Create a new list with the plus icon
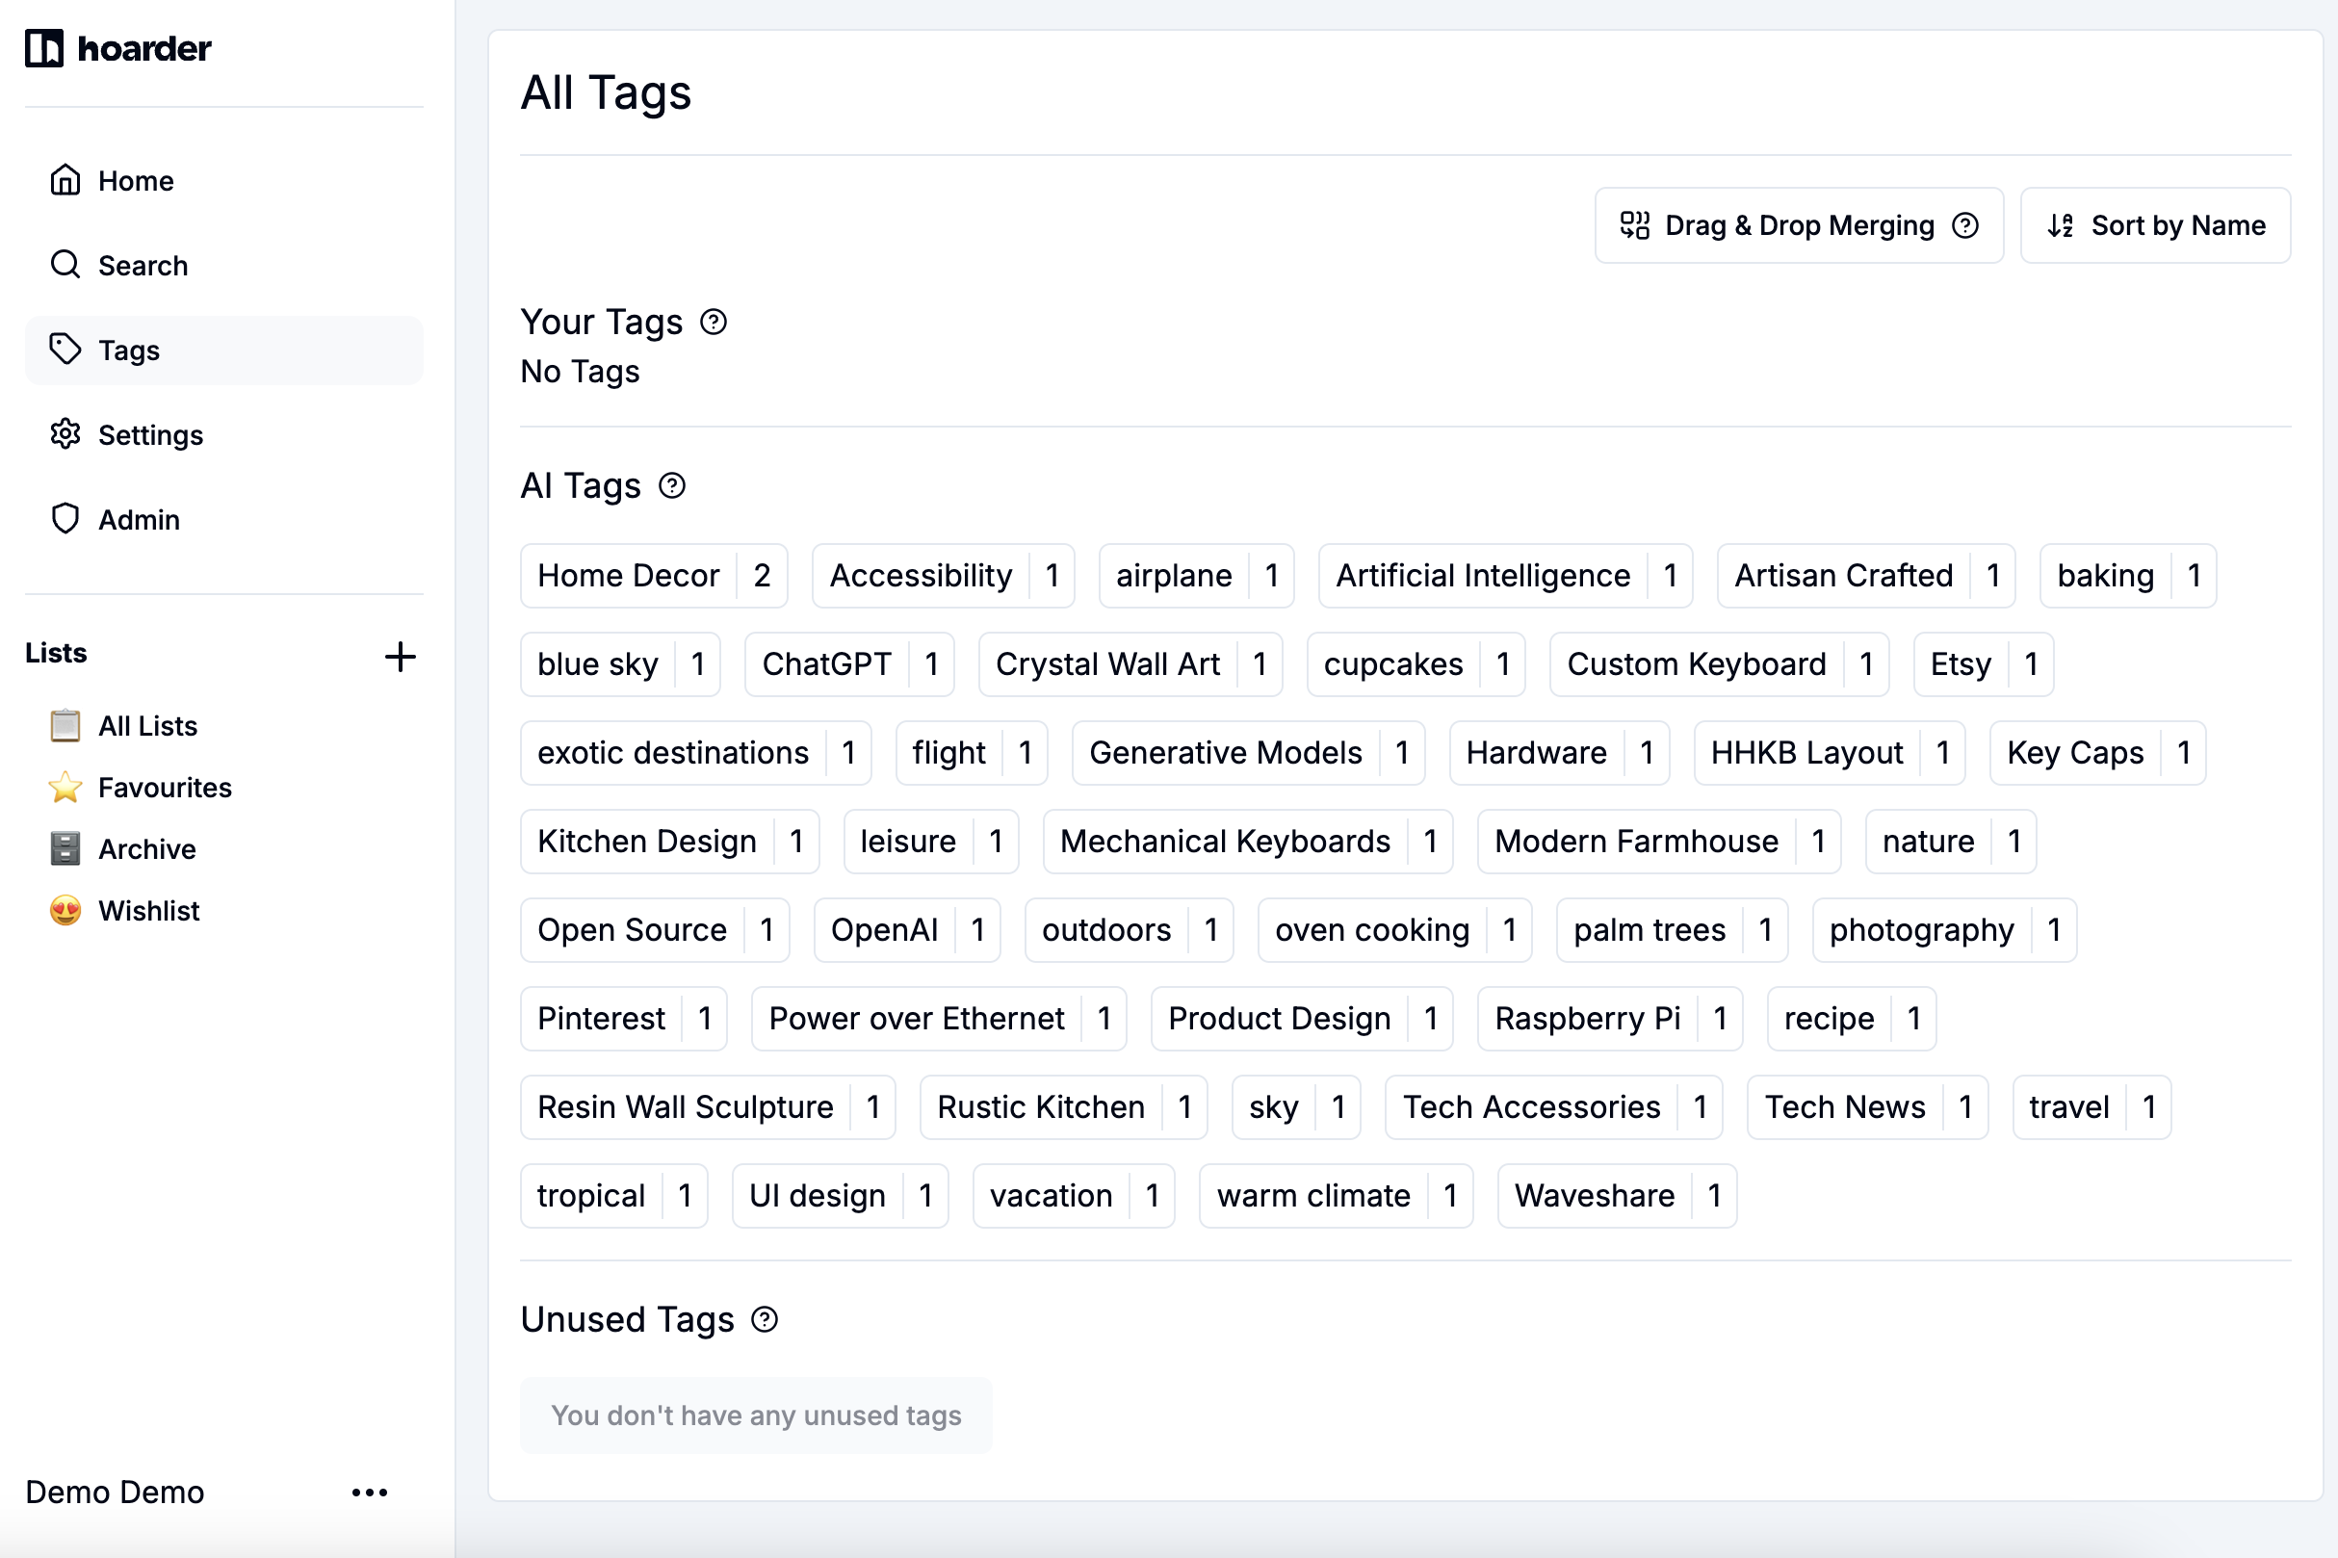 click(401, 656)
